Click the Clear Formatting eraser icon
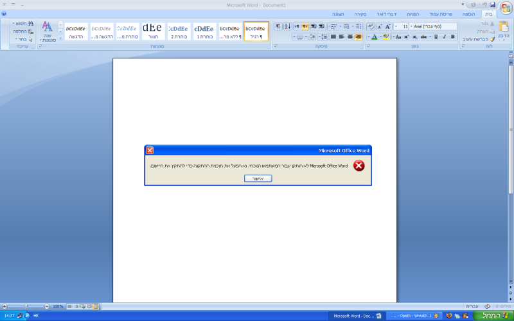 pyautogui.click(x=371, y=26)
